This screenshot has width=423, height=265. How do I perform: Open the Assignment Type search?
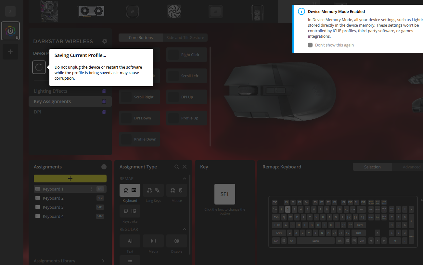176,166
